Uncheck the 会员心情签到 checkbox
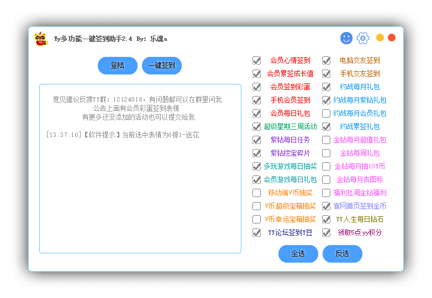The height and width of the screenshot is (298, 432). 257,60
